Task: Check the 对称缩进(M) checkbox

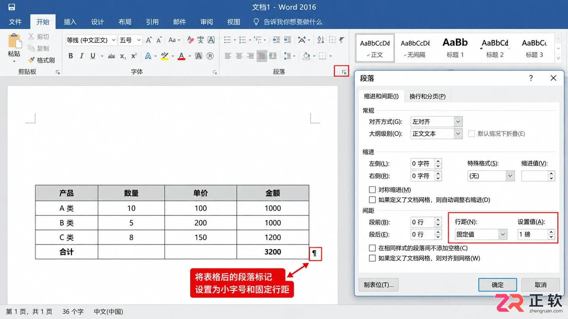Action: [372, 189]
